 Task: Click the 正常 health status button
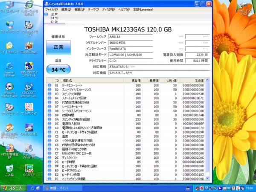point(58,47)
